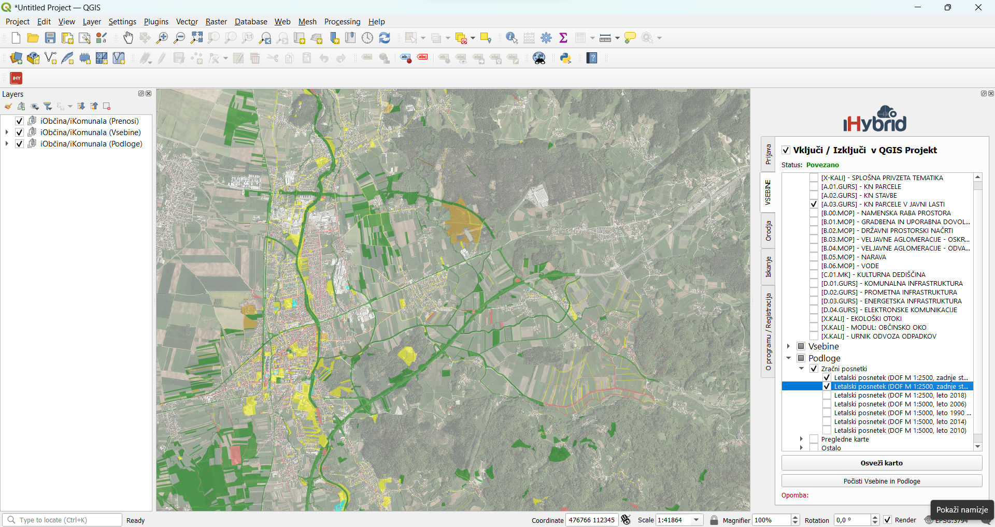The width and height of the screenshot is (995, 527).
Task: Open the Scale dropdown in status bar
Action: (696, 520)
